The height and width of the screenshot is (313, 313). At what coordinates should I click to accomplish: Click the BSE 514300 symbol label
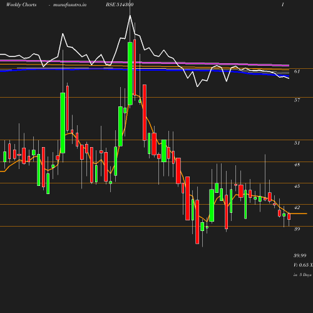click(x=120, y=4)
